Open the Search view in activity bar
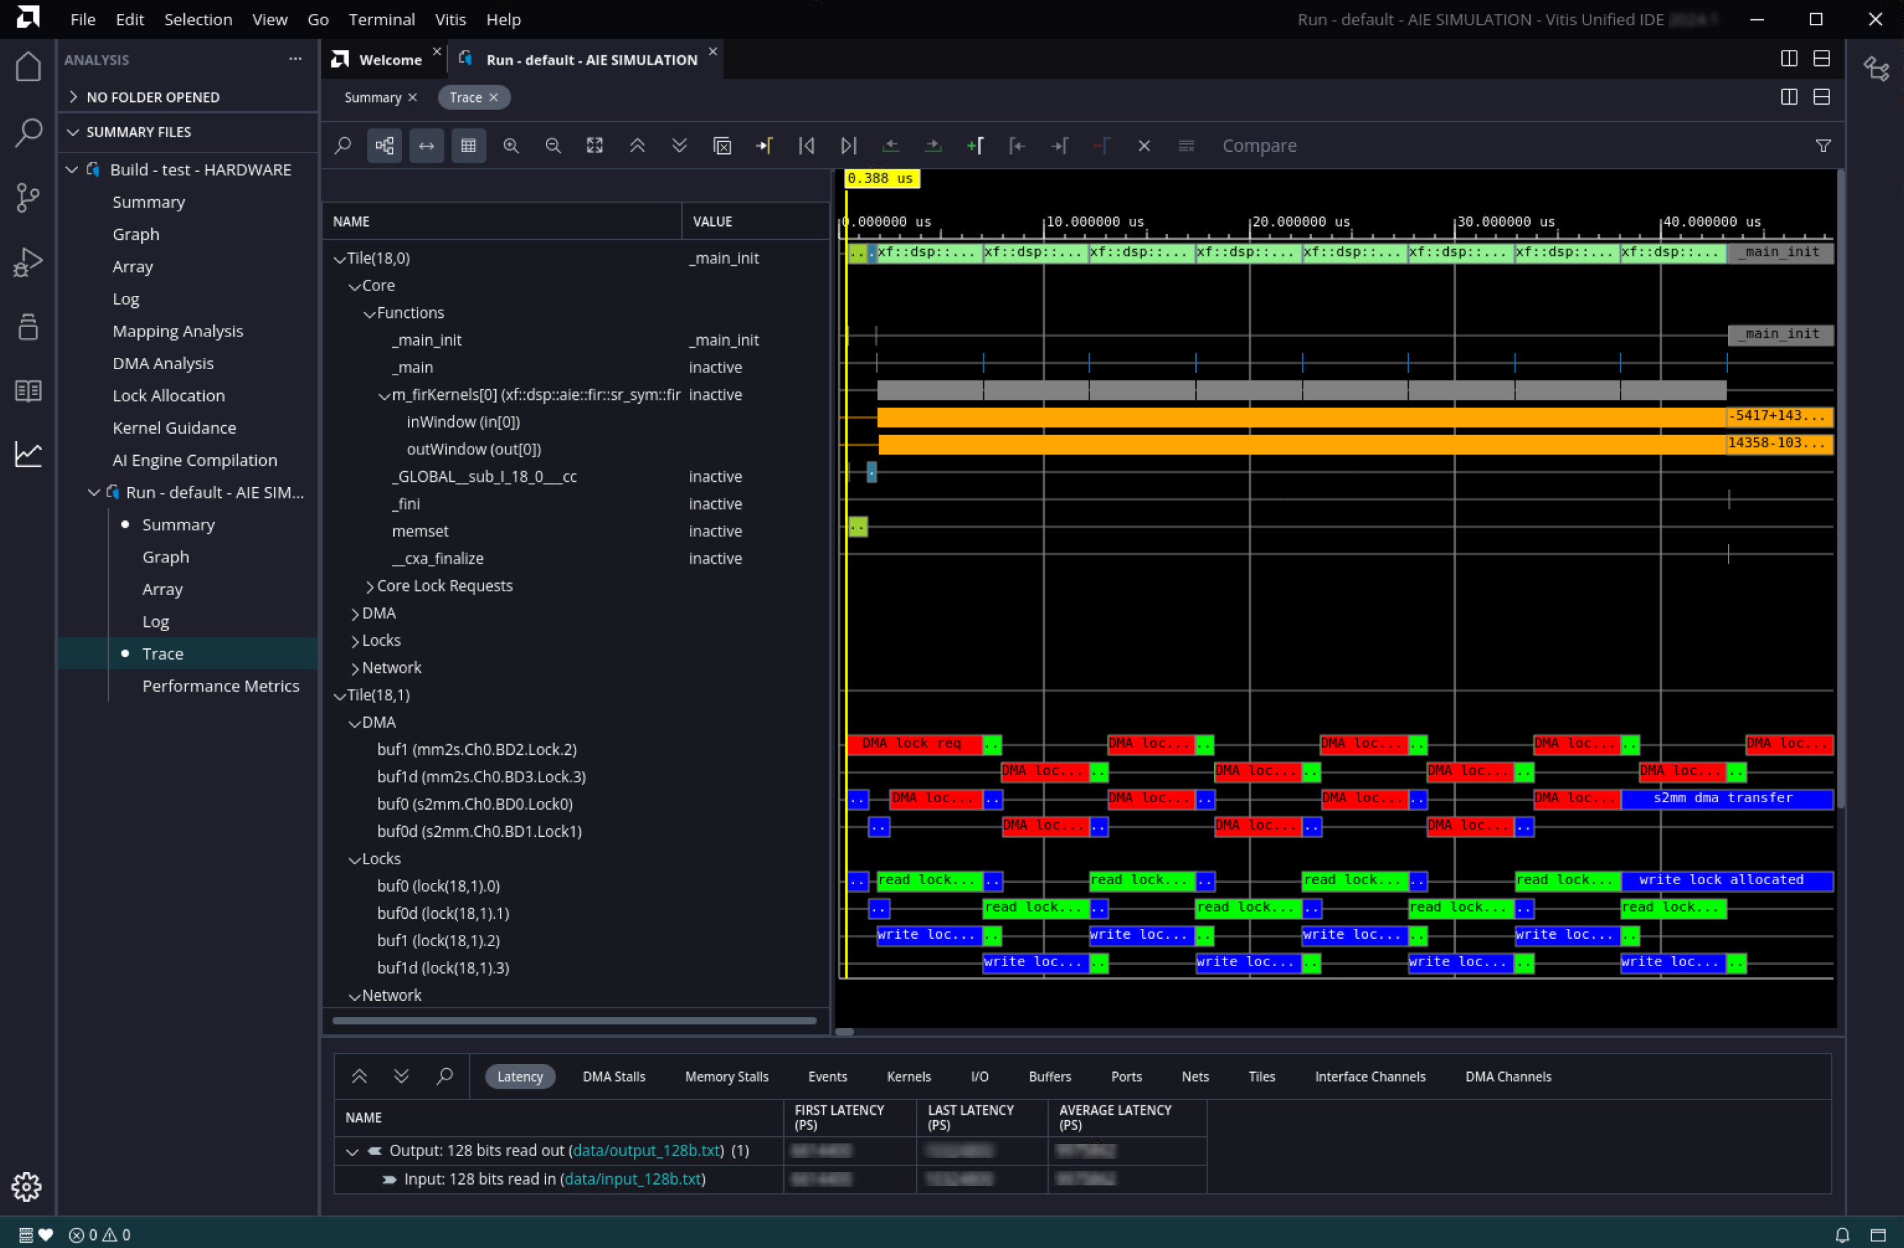This screenshot has width=1904, height=1248. tap(28, 132)
